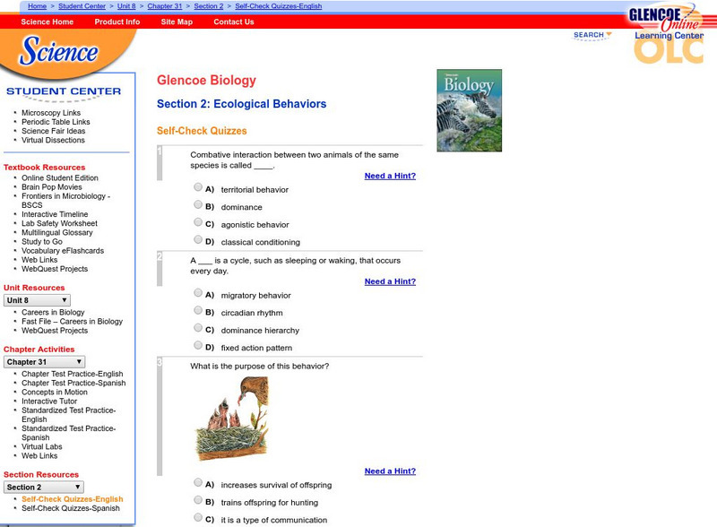Open Vocabulary eFlashcards
This screenshot has width=717, height=527.
tap(63, 251)
